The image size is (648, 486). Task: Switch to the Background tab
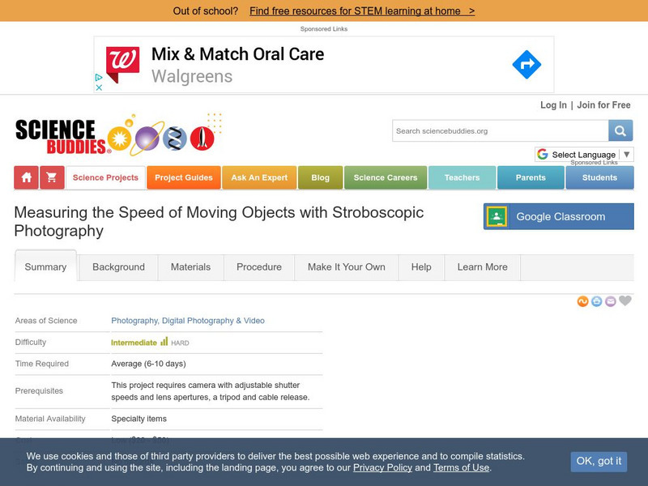tap(118, 267)
